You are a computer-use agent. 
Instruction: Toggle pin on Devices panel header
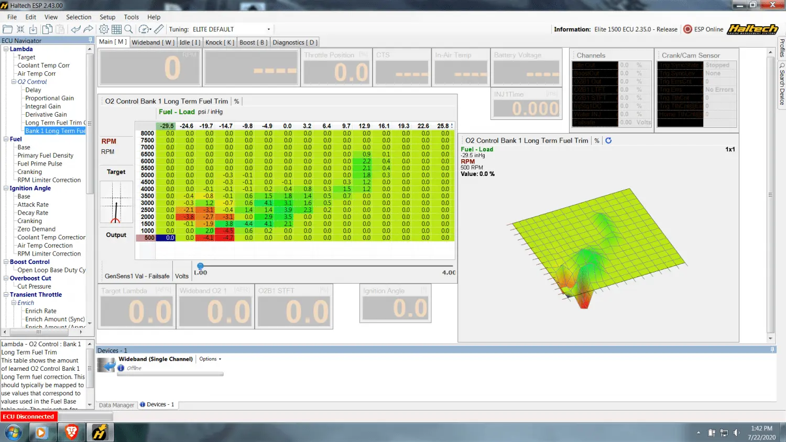772,350
